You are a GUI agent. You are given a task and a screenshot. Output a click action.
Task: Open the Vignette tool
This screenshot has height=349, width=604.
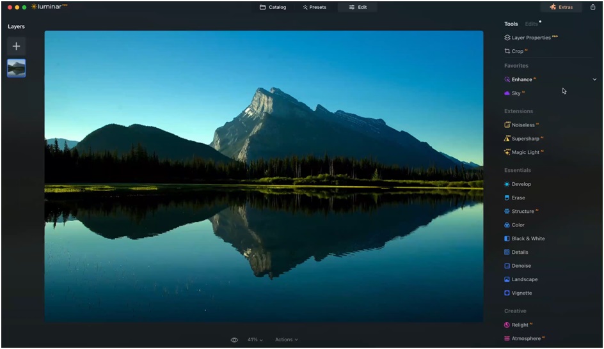[521, 293]
